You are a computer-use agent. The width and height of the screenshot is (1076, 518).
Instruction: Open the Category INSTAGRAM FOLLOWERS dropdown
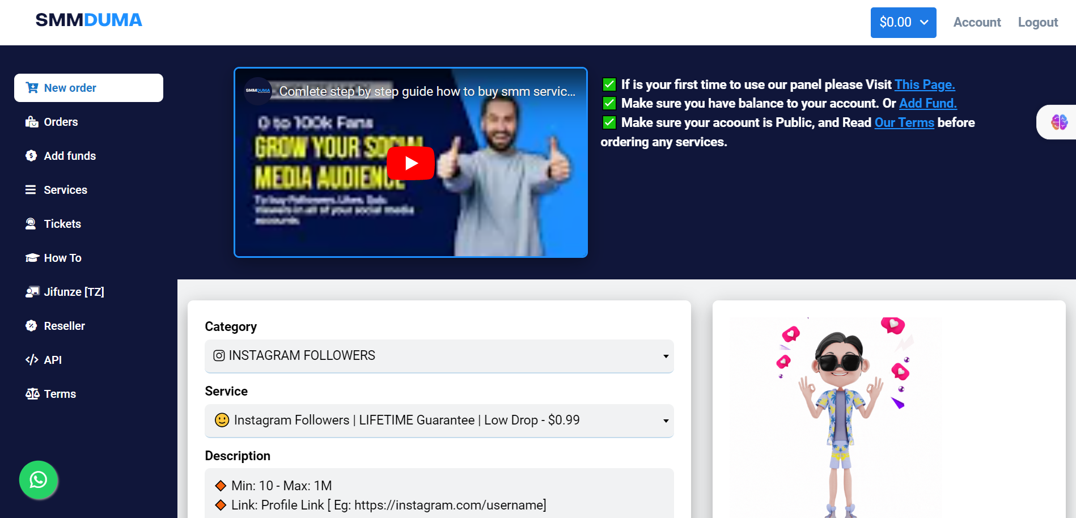click(439, 356)
